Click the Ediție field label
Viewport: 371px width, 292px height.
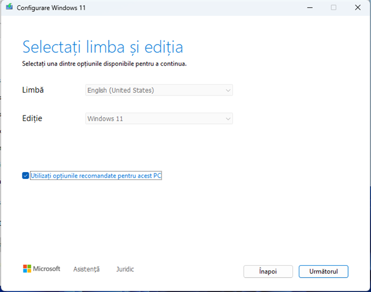[32, 118]
